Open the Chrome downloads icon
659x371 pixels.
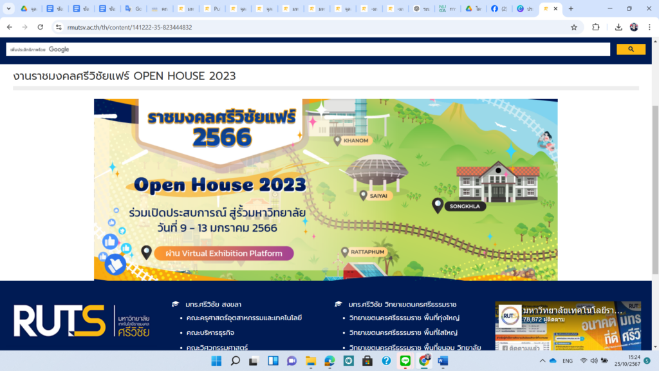click(618, 27)
